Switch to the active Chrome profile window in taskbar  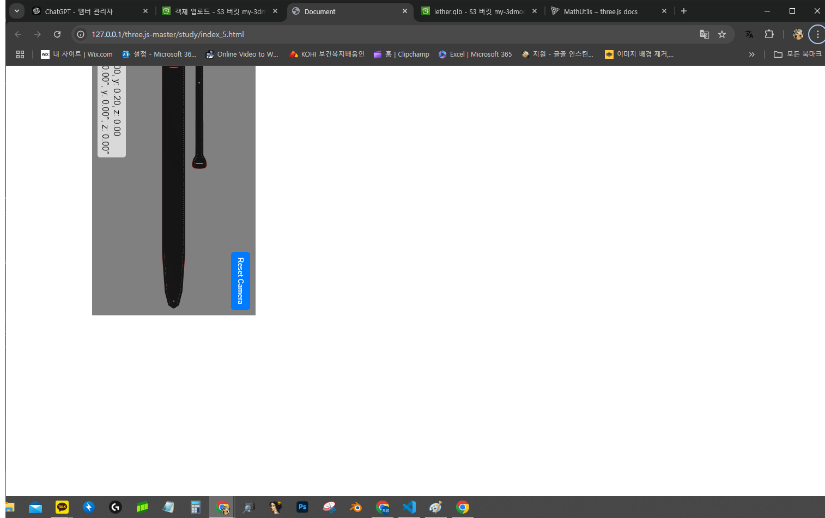tap(222, 508)
